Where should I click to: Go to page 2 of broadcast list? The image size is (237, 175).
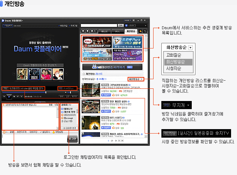[112, 141]
